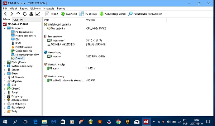Collapse the Komputer tree node
The width and height of the screenshot is (215, 126).
[5, 28]
